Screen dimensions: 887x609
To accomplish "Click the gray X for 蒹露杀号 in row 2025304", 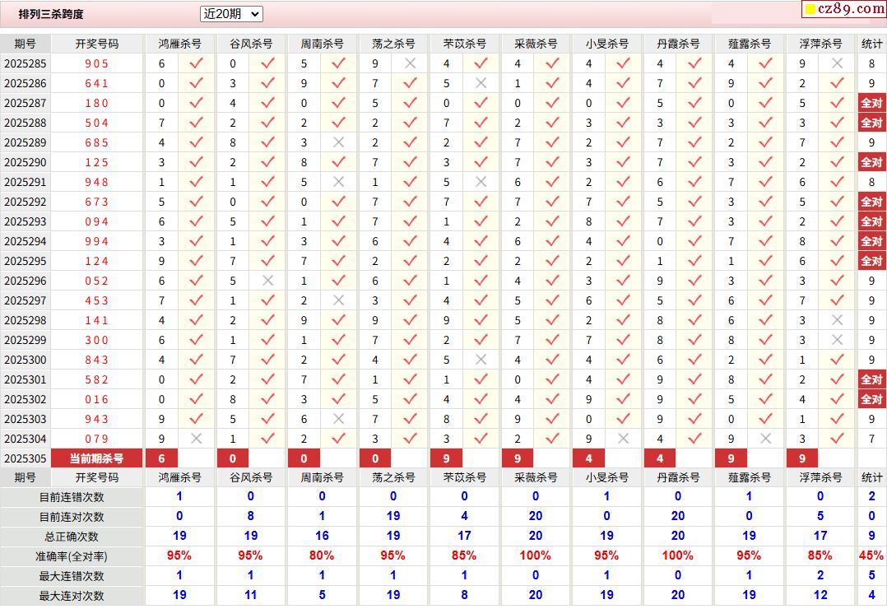I will [x=766, y=439].
